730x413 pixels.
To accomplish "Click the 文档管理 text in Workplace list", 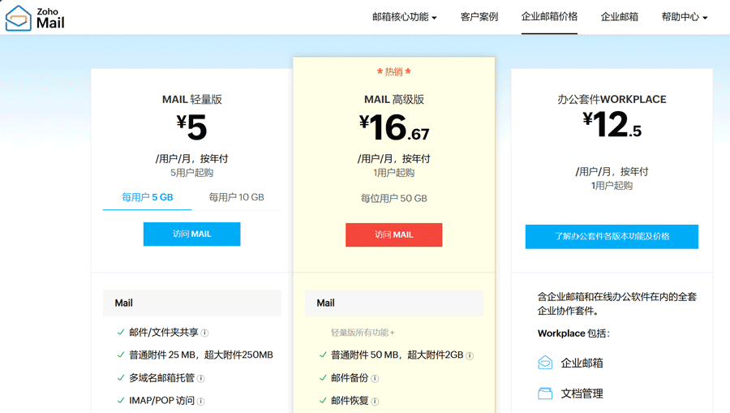I will (582, 394).
